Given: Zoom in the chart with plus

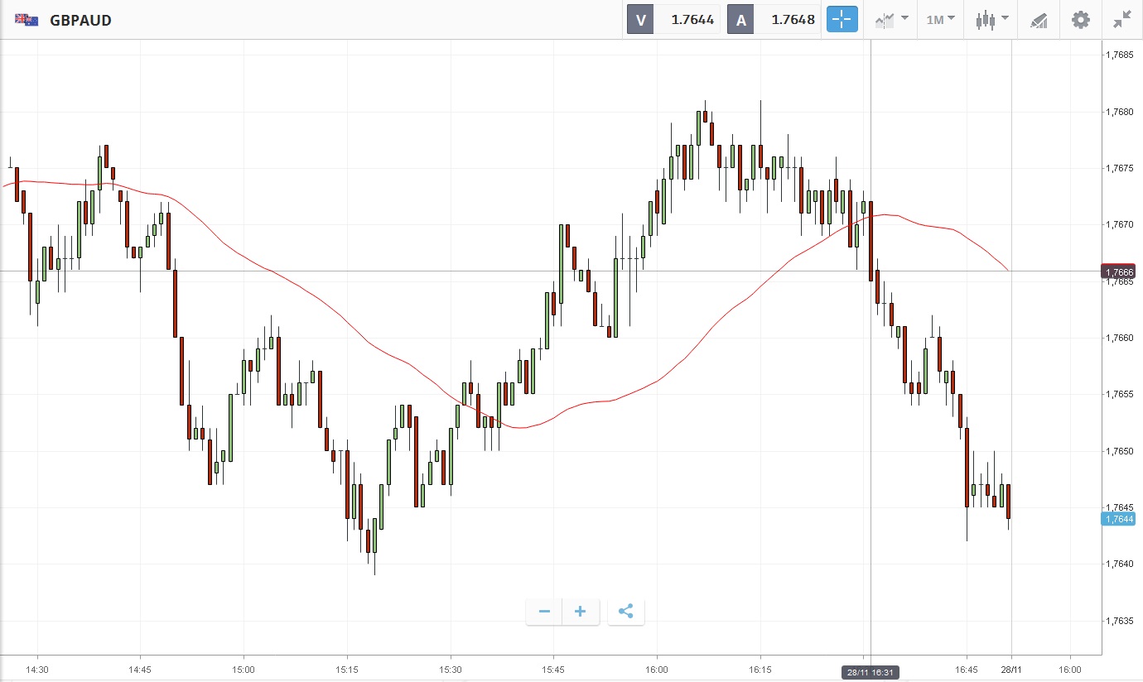Looking at the screenshot, I should point(581,612).
